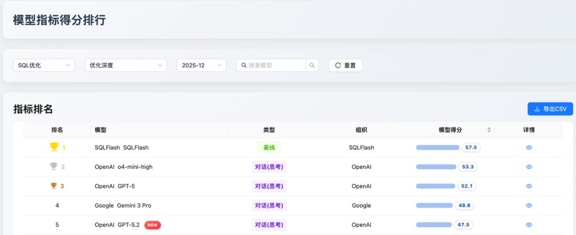
Task: Open the SQL优化 dropdown
Action: [x=44, y=66]
